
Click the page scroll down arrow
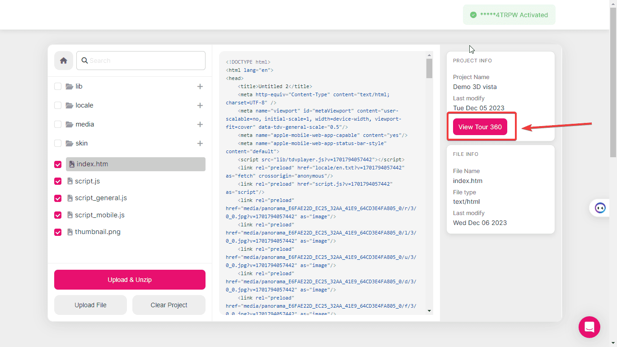pyautogui.click(x=613, y=344)
